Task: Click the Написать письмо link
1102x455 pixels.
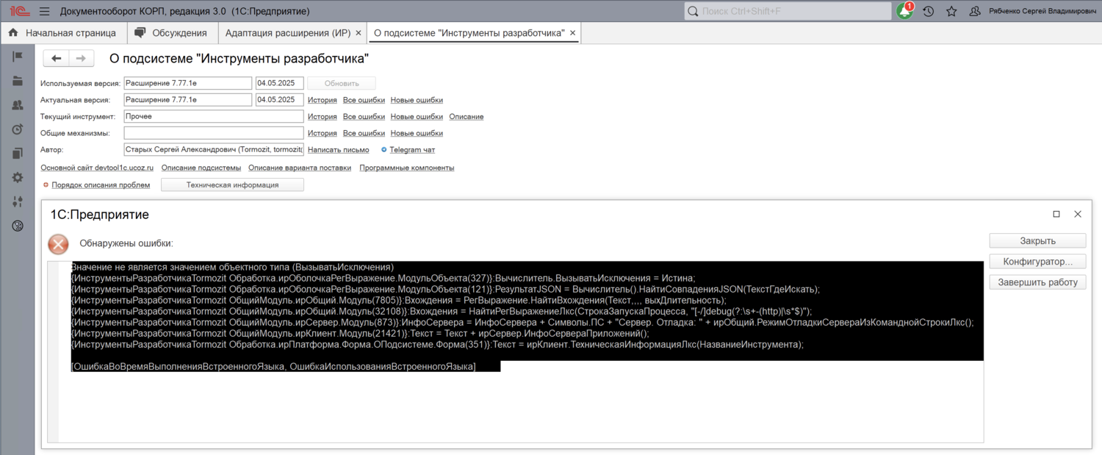Action: click(x=339, y=150)
